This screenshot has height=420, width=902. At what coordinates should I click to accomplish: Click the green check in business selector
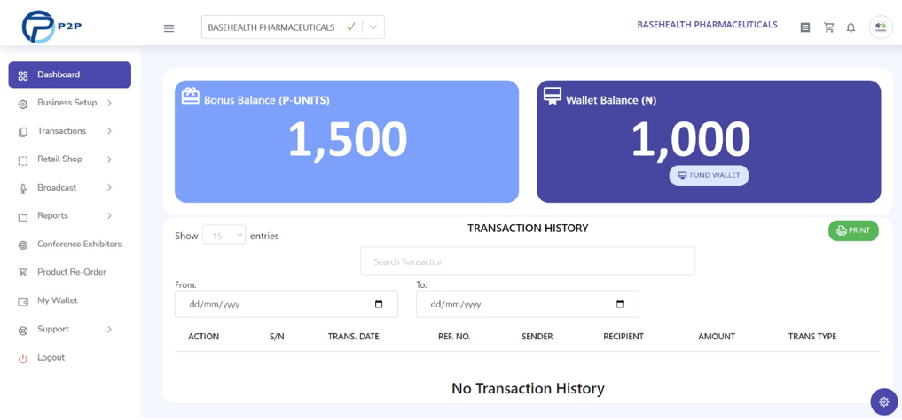tap(350, 27)
